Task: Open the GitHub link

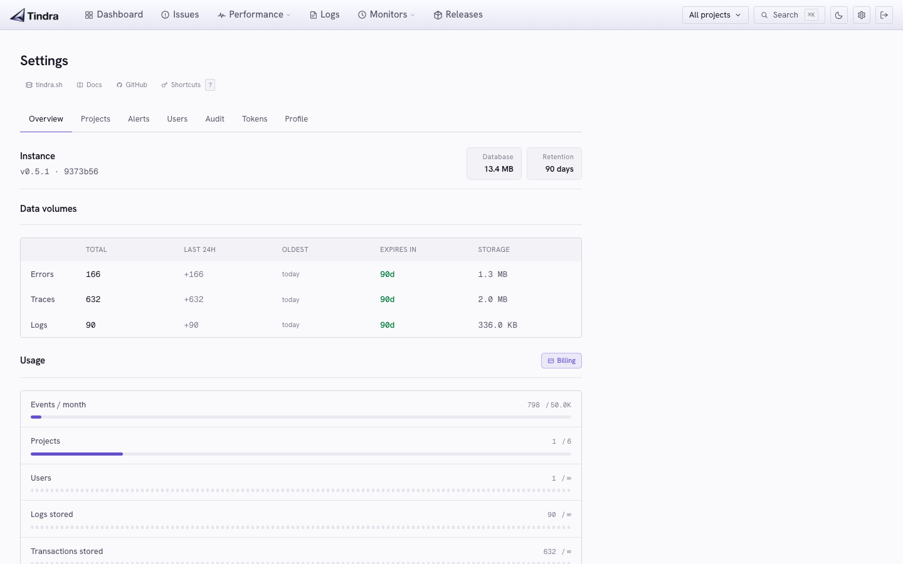Action: (x=132, y=85)
